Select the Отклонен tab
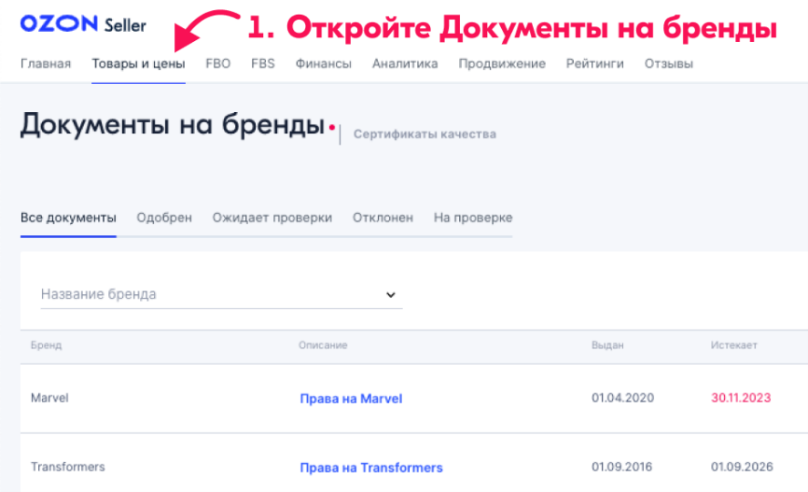 (x=383, y=218)
